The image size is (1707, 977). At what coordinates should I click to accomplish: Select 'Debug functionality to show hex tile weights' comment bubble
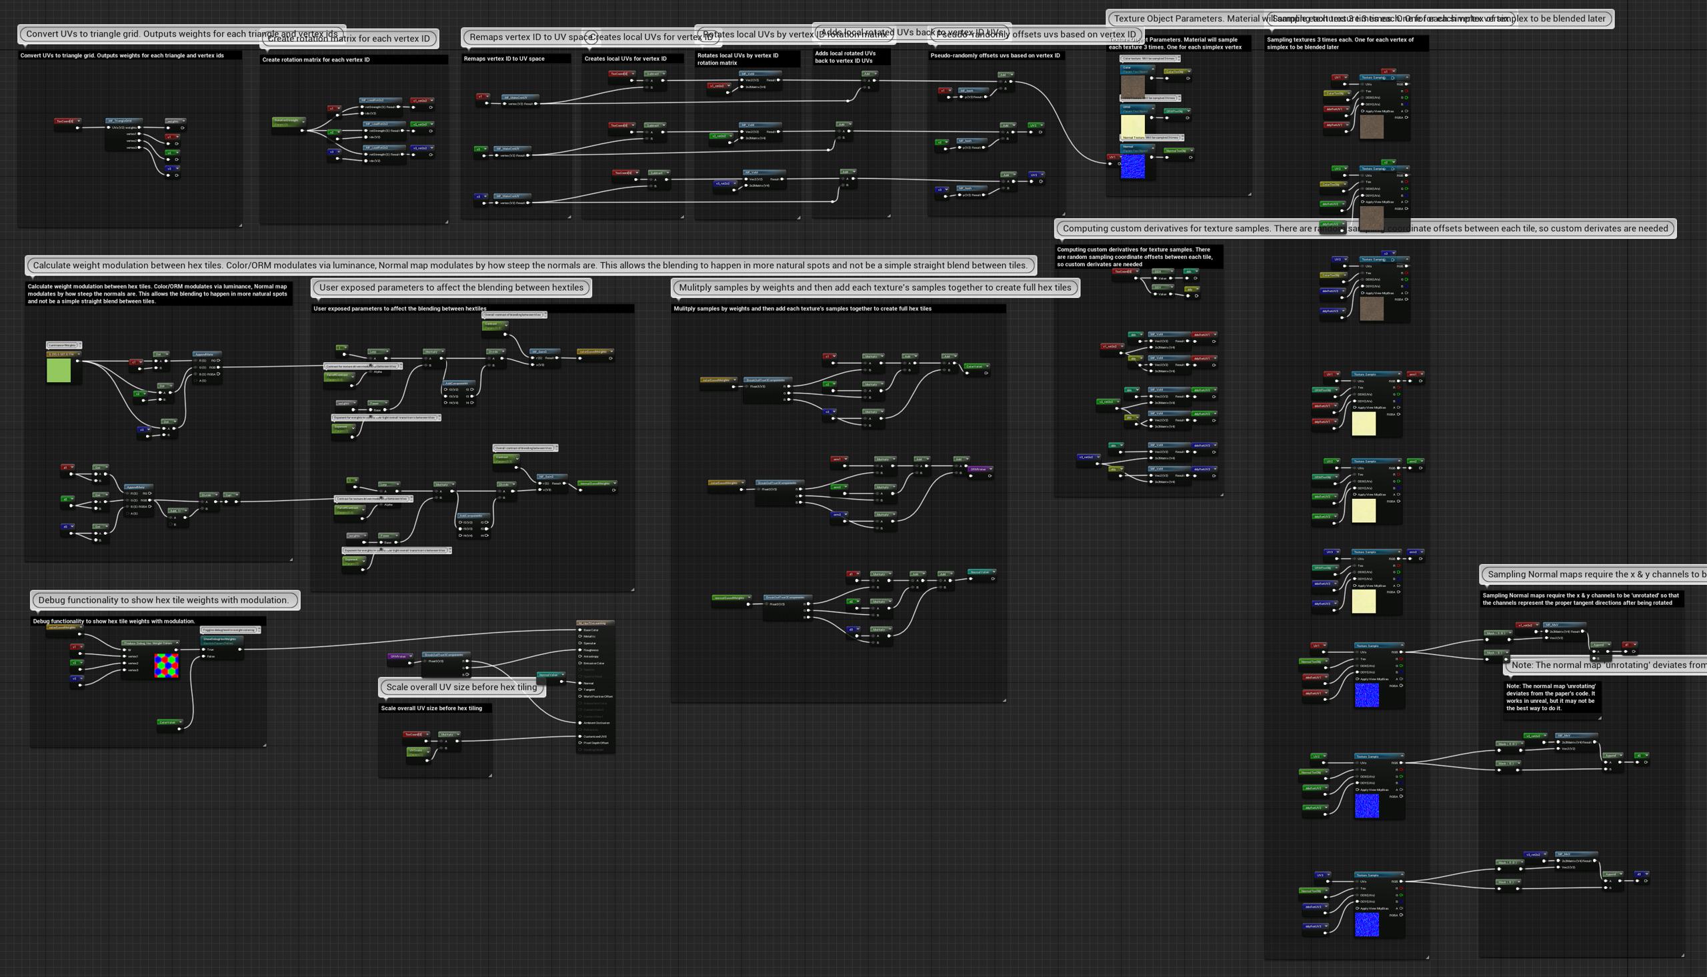pyautogui.click(x=163, y=600)
